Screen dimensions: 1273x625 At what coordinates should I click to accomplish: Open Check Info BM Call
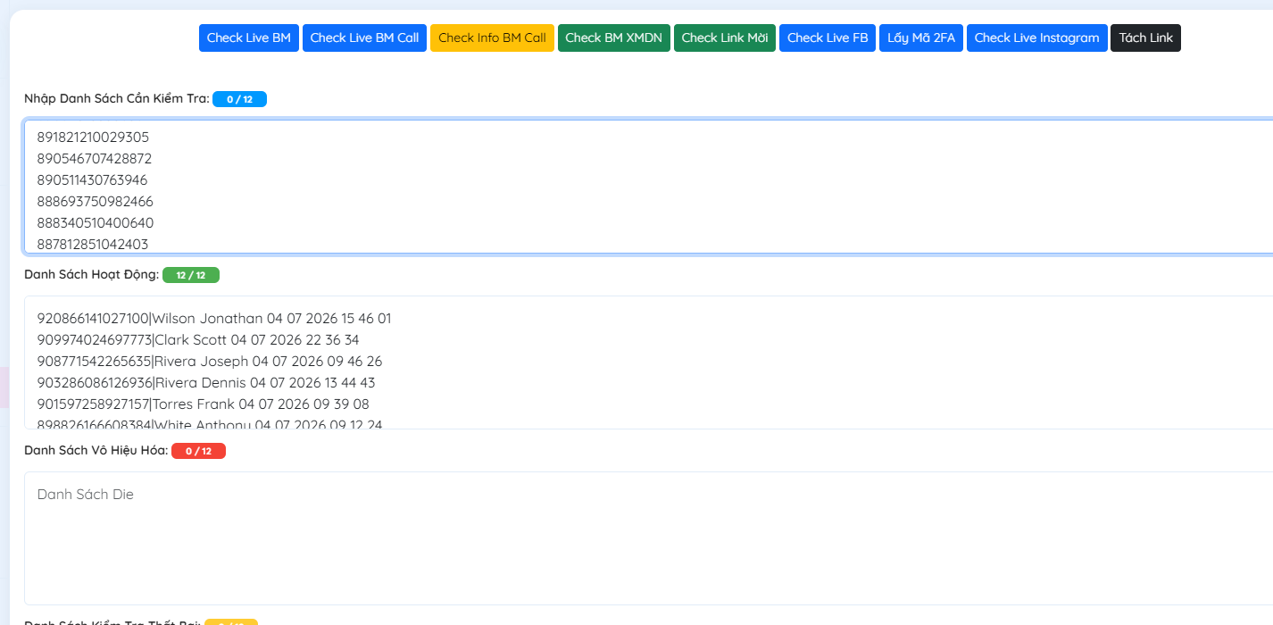(492, 37)
